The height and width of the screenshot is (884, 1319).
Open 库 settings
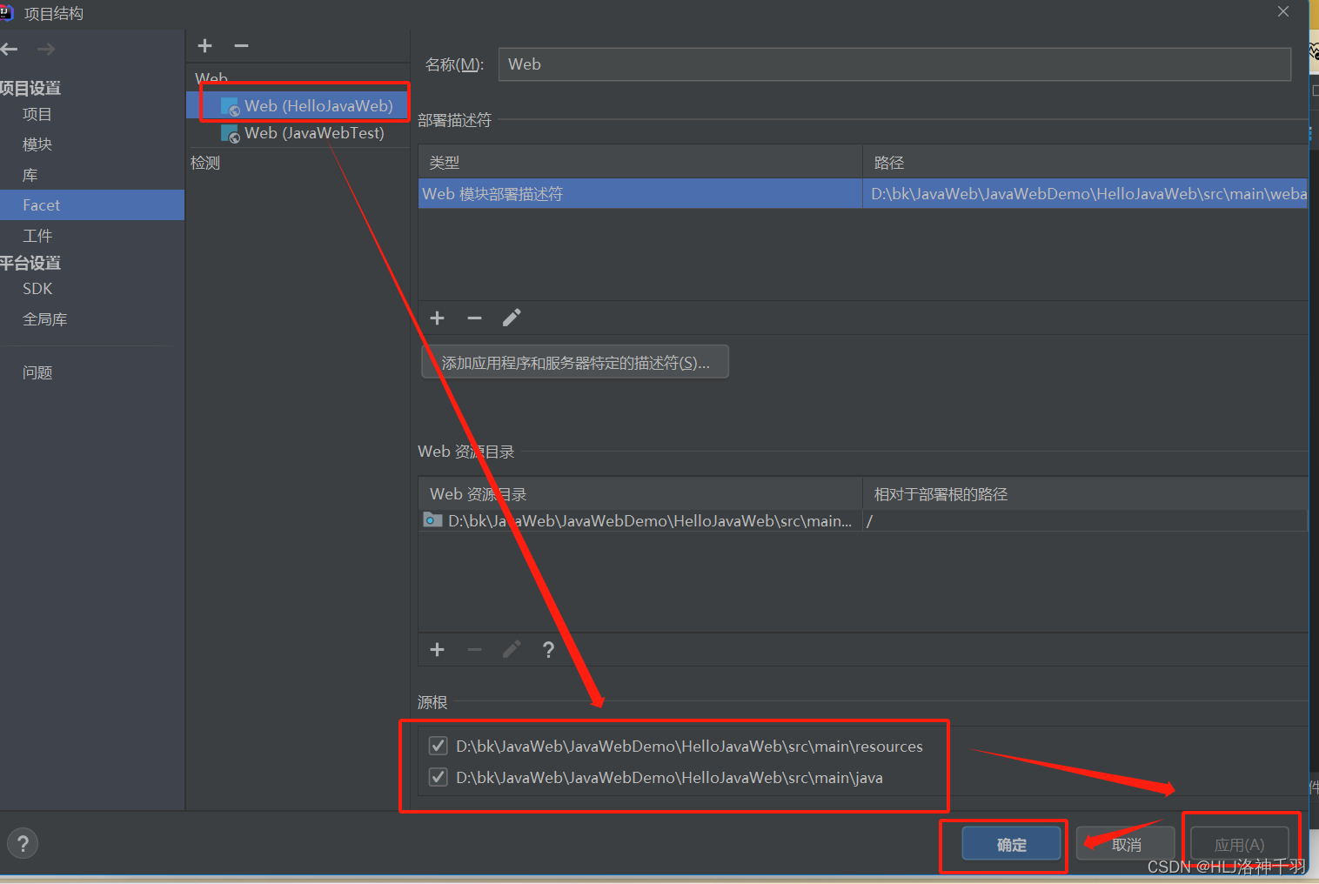point(30,175)
